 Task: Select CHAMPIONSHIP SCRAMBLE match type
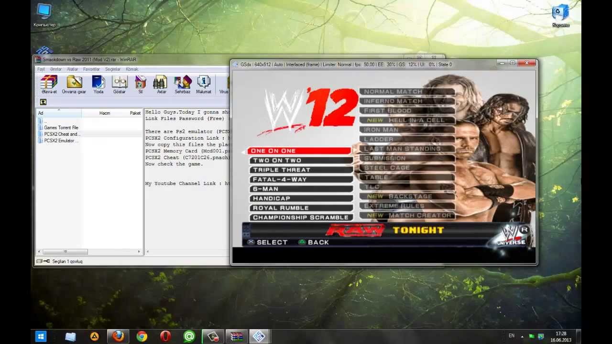tap(300, 217)
